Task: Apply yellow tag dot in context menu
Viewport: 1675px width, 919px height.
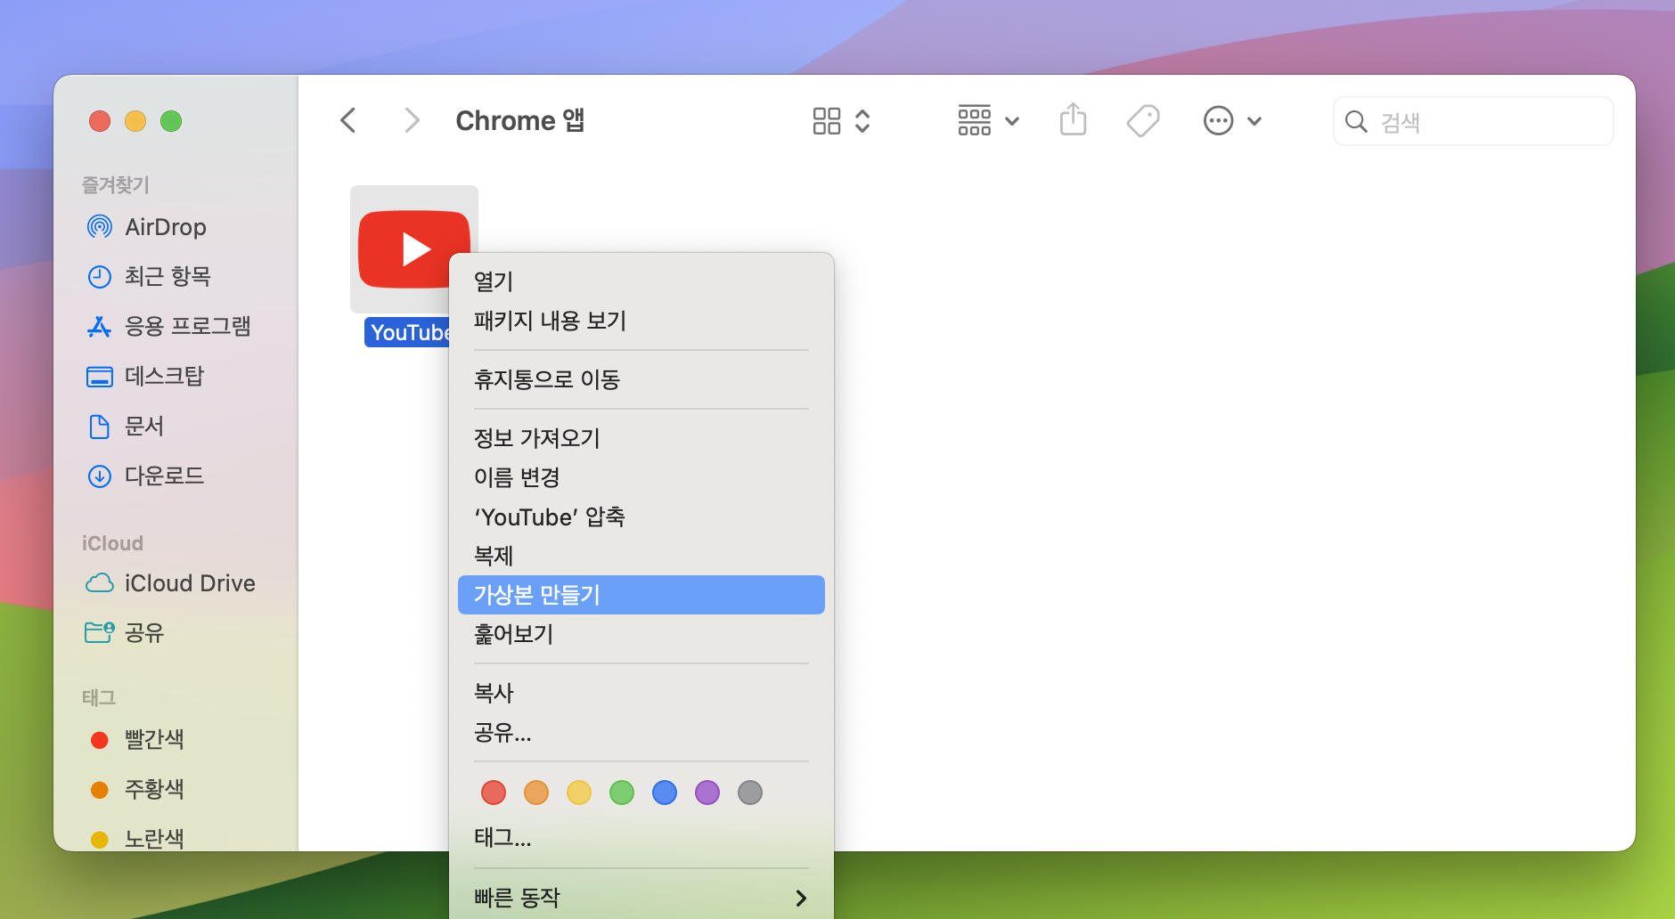Action: point(579,793)
